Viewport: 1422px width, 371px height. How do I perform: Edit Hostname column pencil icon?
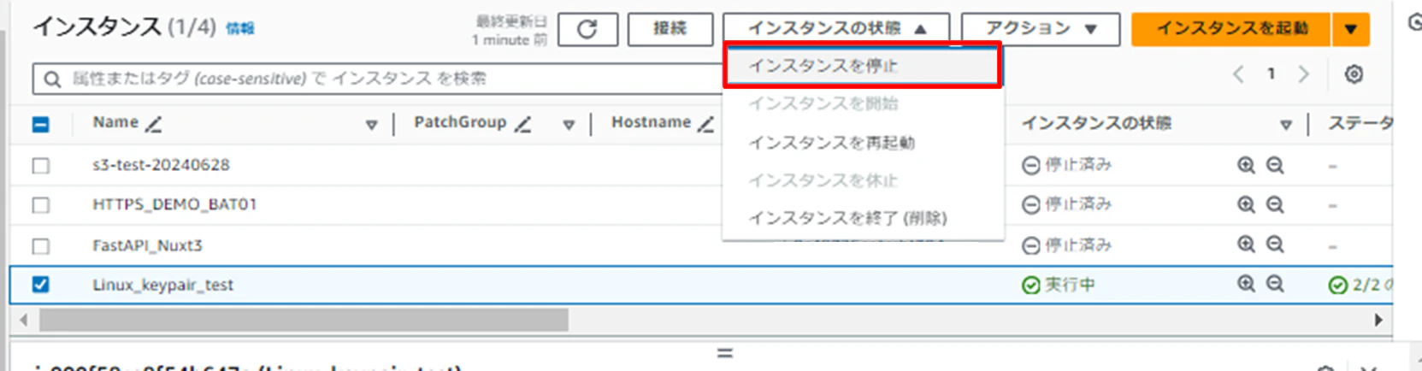pyautogui.click(x=705, y=124)
